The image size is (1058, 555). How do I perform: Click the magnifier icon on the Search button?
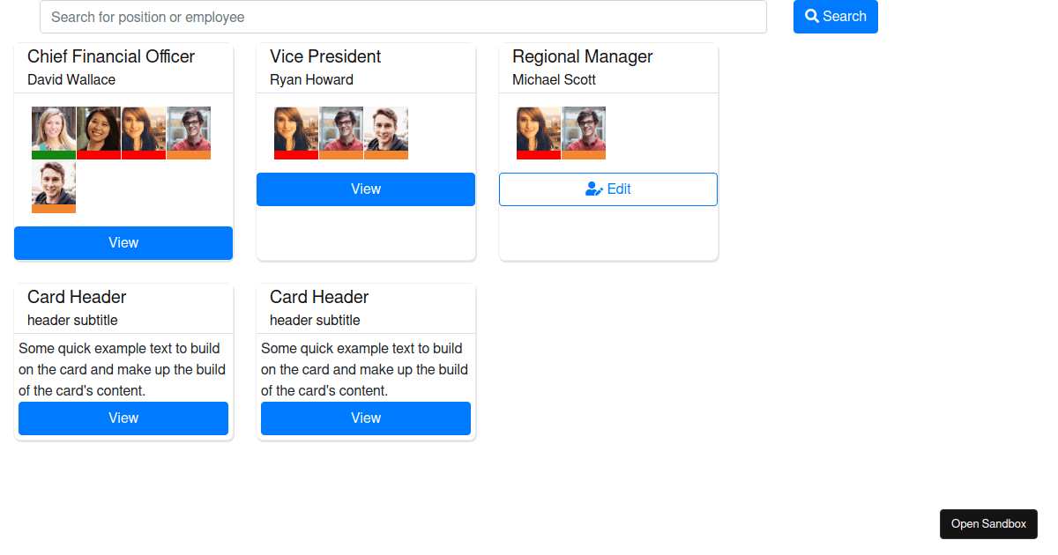pyautogui.click(x=812, y=17)
